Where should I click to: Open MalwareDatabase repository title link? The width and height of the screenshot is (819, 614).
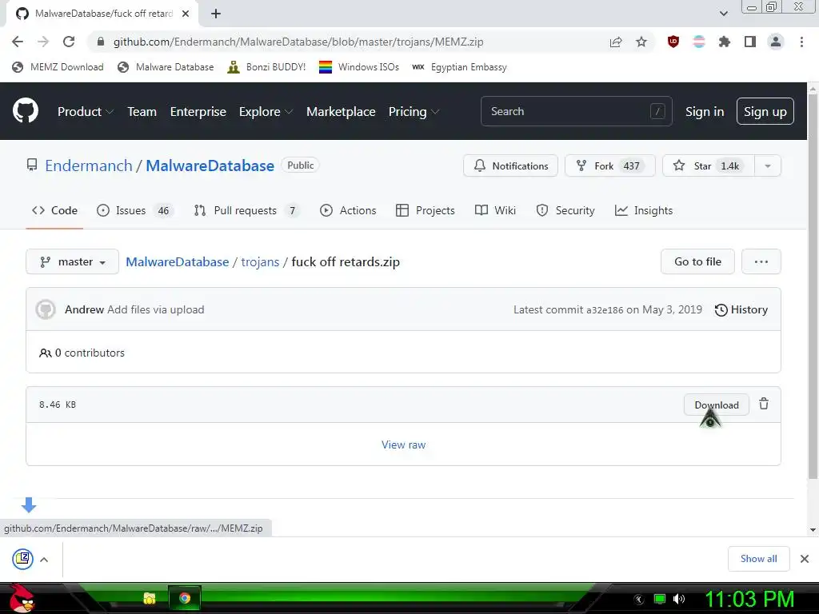click(210, 165)
